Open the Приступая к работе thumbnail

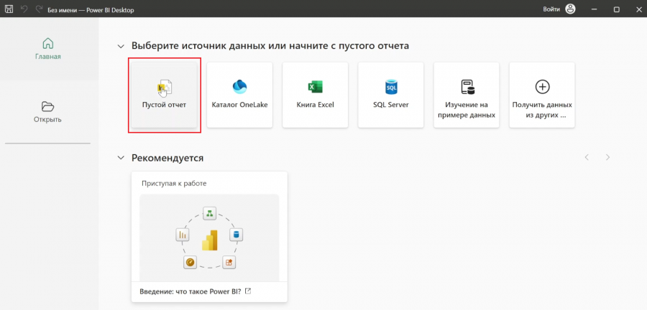tap(209, 237)
